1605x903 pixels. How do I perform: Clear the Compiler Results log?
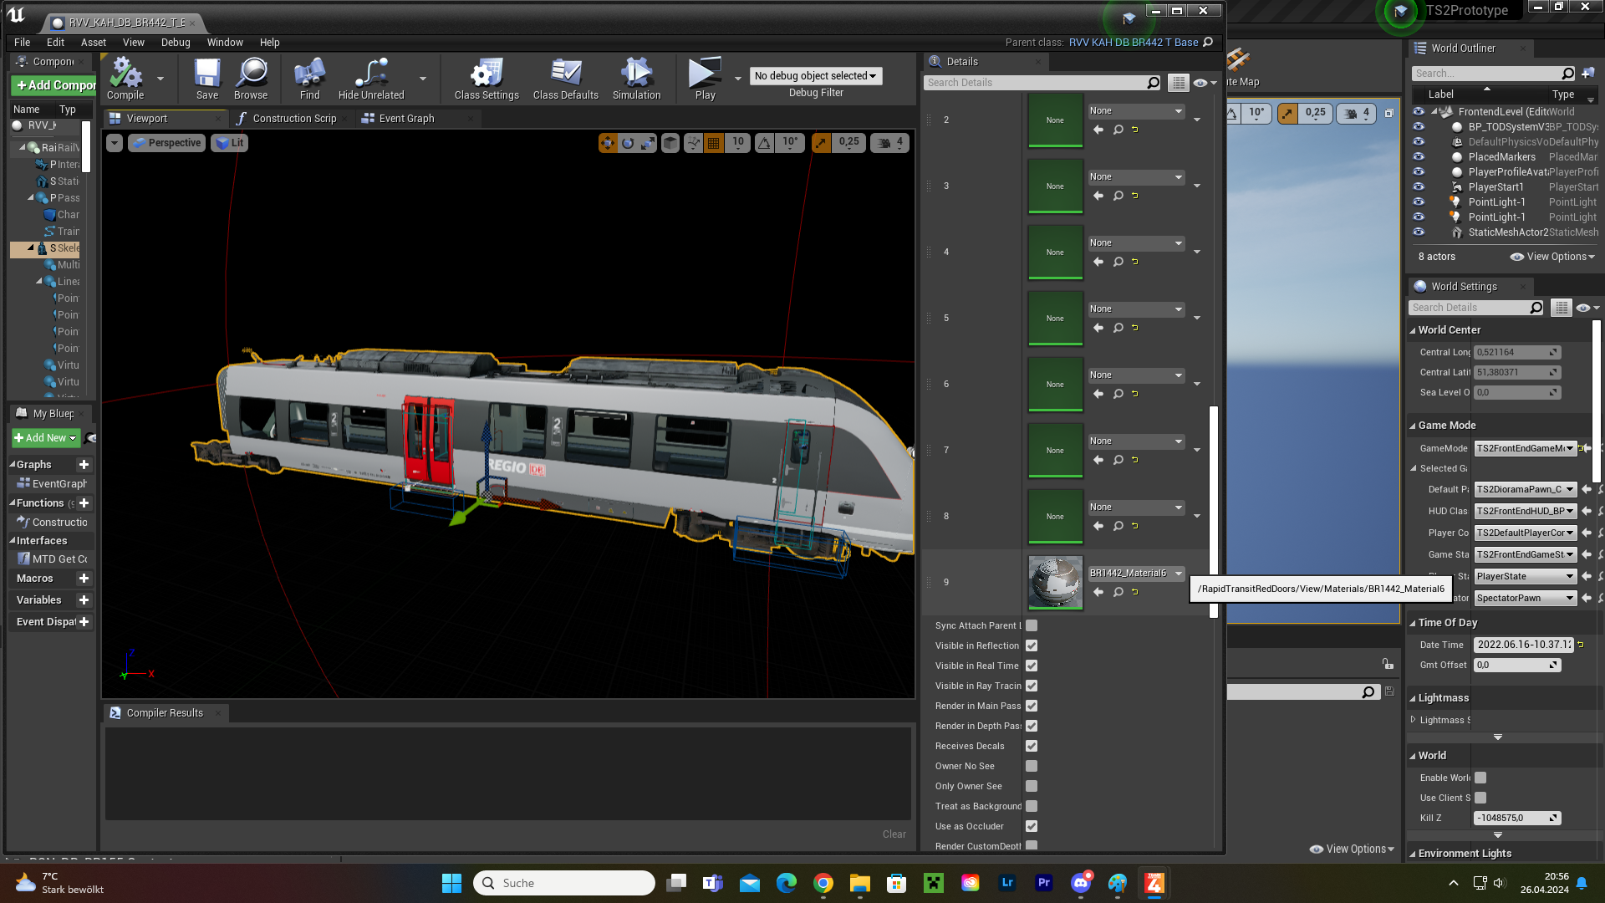point(894,834)
